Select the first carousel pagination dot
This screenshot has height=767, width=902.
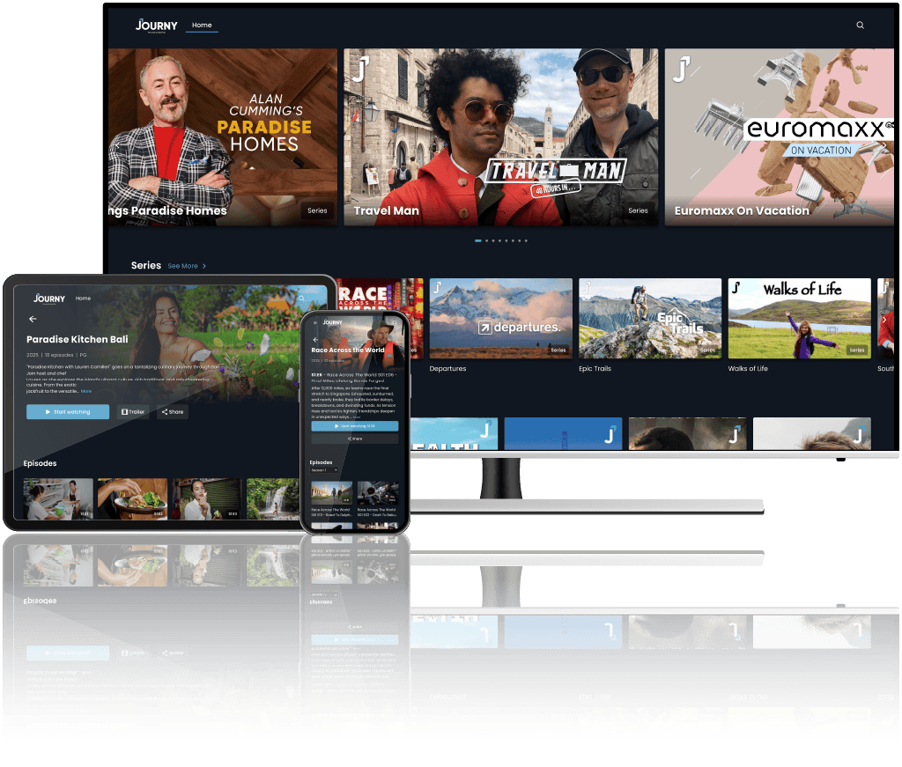(x=477, y=240)
